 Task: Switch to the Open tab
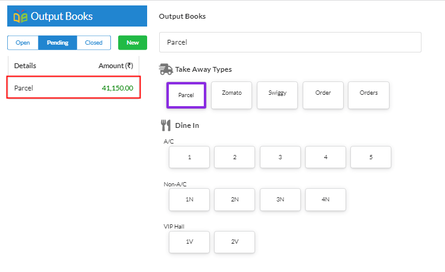tap(23, 43)
